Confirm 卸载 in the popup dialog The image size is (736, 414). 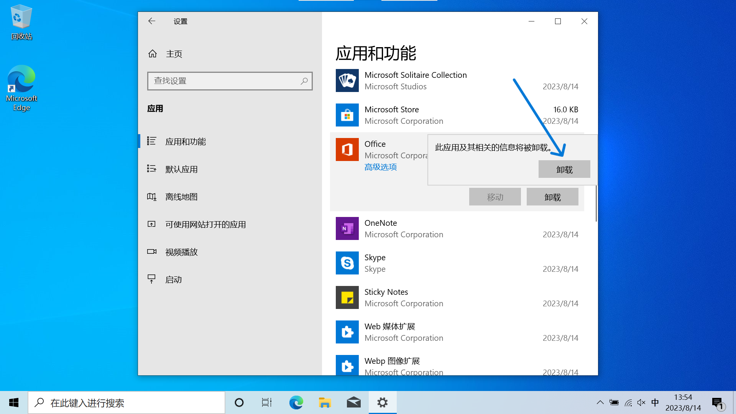click(564, 169)
